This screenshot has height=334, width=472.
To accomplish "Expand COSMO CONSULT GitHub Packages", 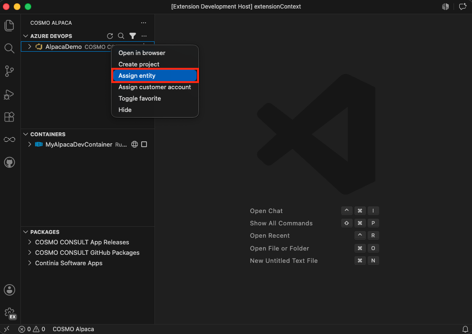I will pyautogui.click(x=29, y=252).
